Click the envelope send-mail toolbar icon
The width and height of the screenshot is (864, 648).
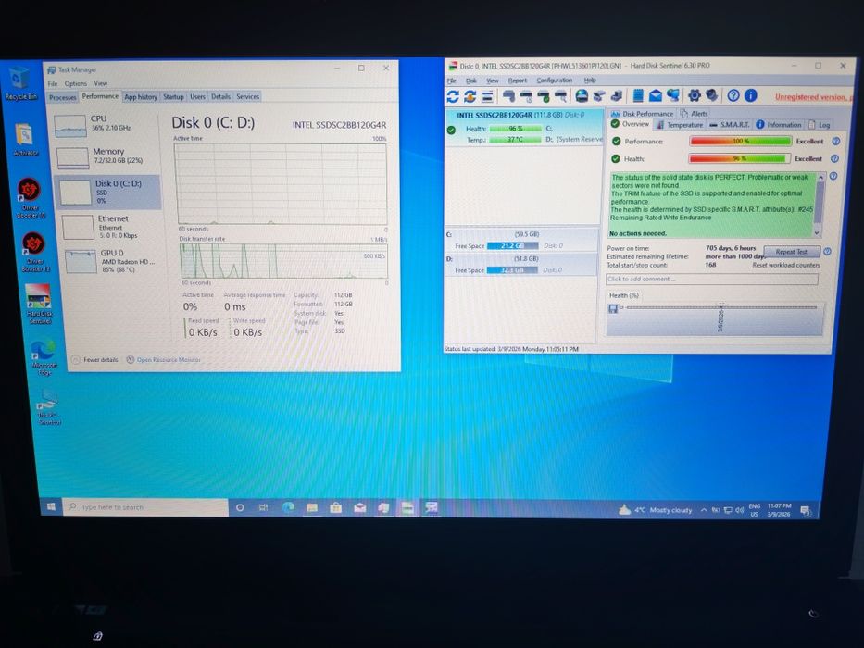[x=655, y=96]
